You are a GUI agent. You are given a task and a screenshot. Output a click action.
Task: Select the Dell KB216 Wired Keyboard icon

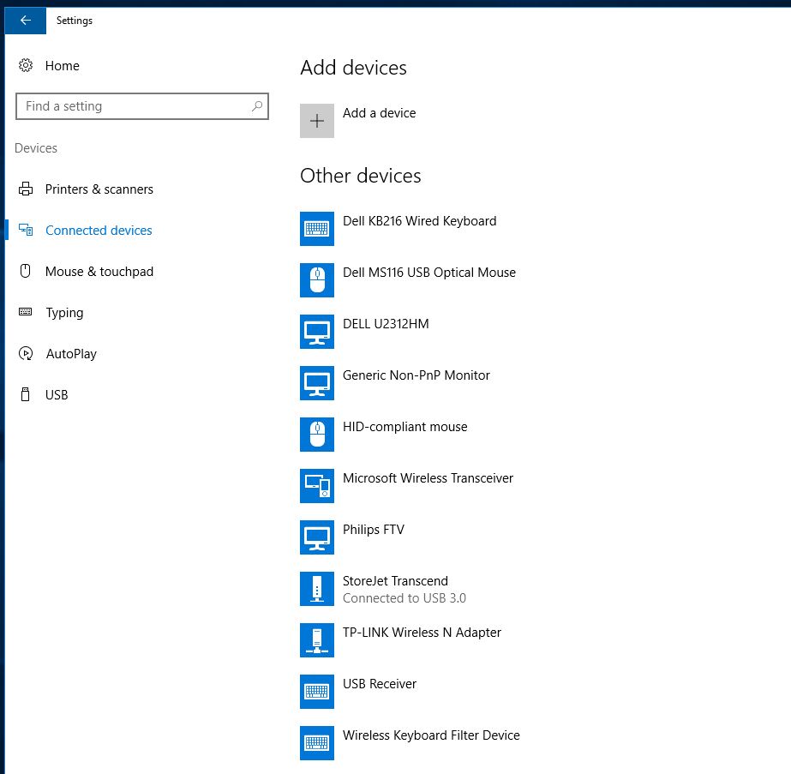[x=317, y=229]
